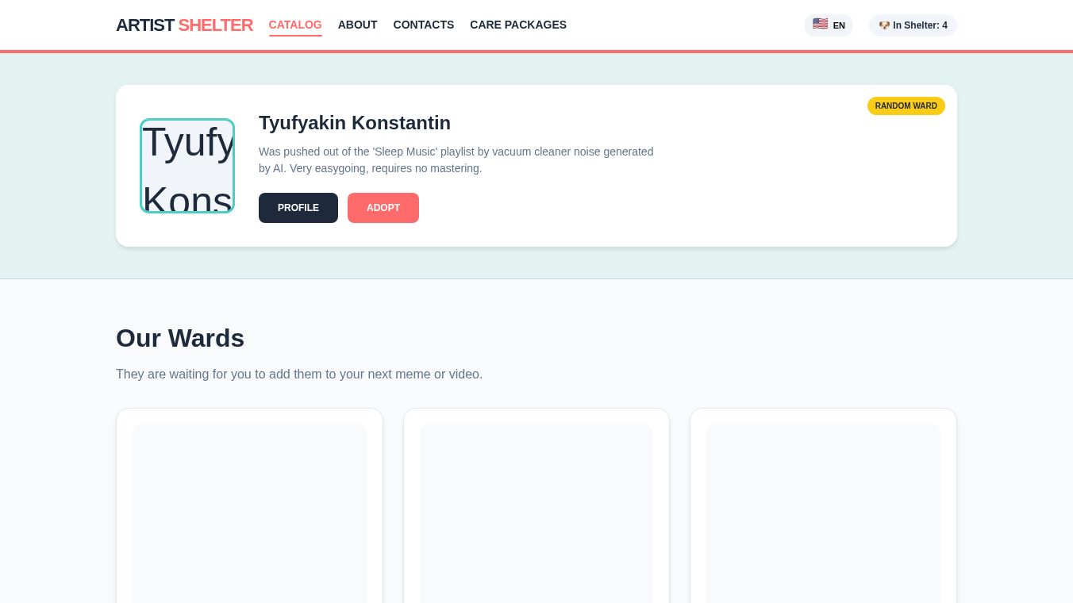This screenshot has width=1073, height=603.
Task: Click the 'They are waiting for you' subtitle
Action: tap(299, 374)
